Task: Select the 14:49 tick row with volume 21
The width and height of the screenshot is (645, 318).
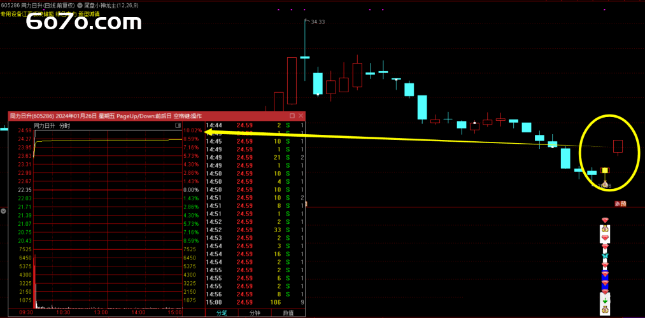Action: coord(255,157)
